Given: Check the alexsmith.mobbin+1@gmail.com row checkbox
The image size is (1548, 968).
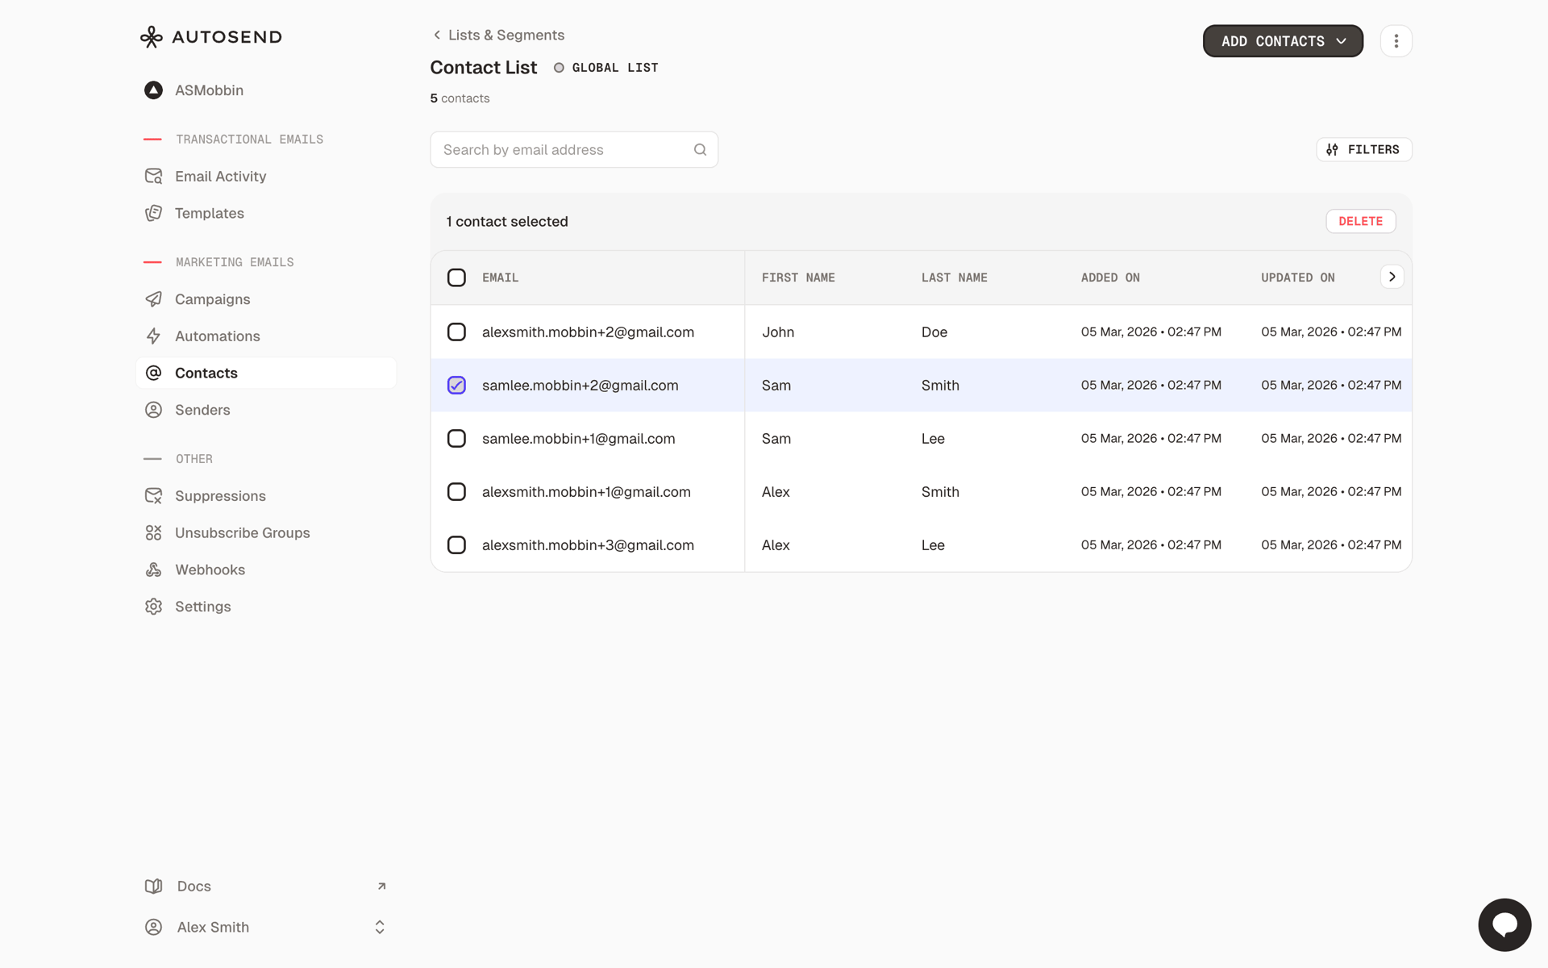Looking at the screenshot, I should click(456, 491).
